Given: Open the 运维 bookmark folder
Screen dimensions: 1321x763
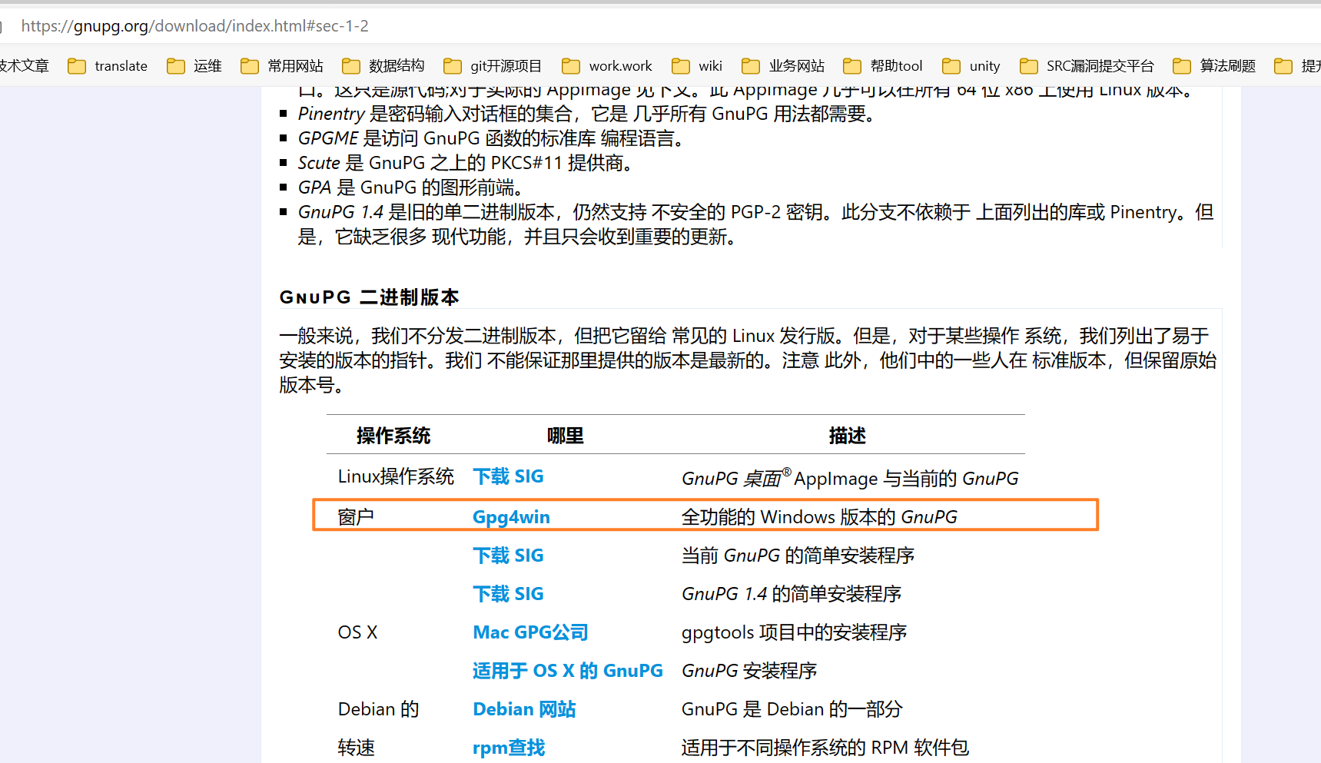Looking at the screenshot, I should (194, 66).
